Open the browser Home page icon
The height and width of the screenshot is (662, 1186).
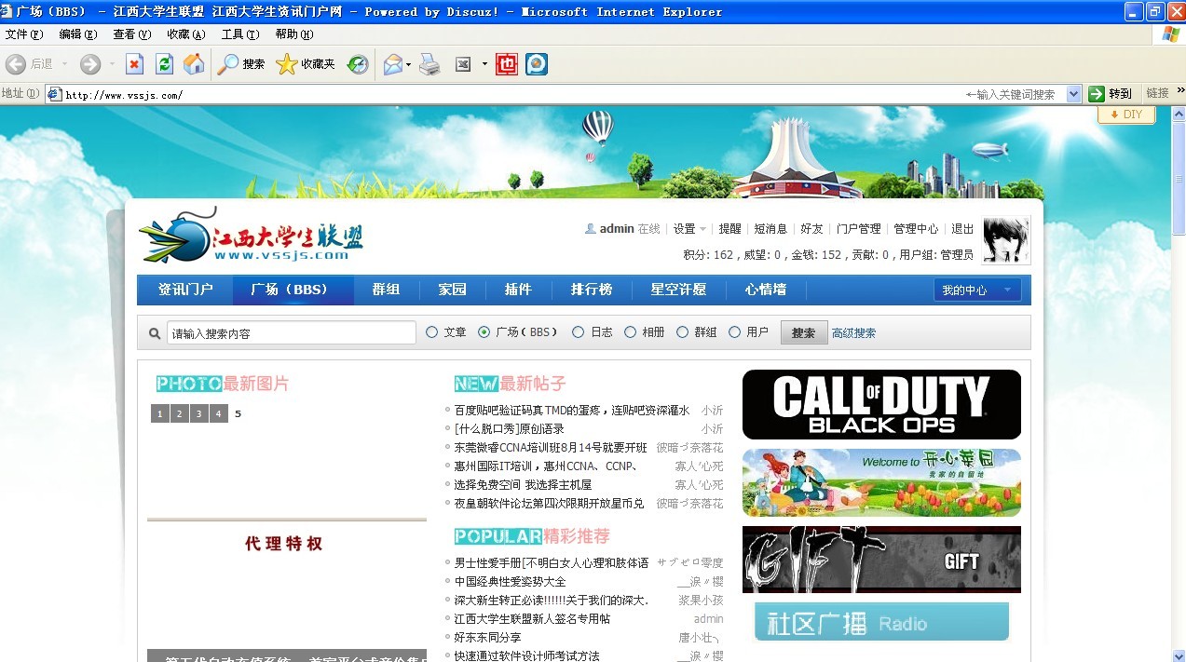(194, 64)
